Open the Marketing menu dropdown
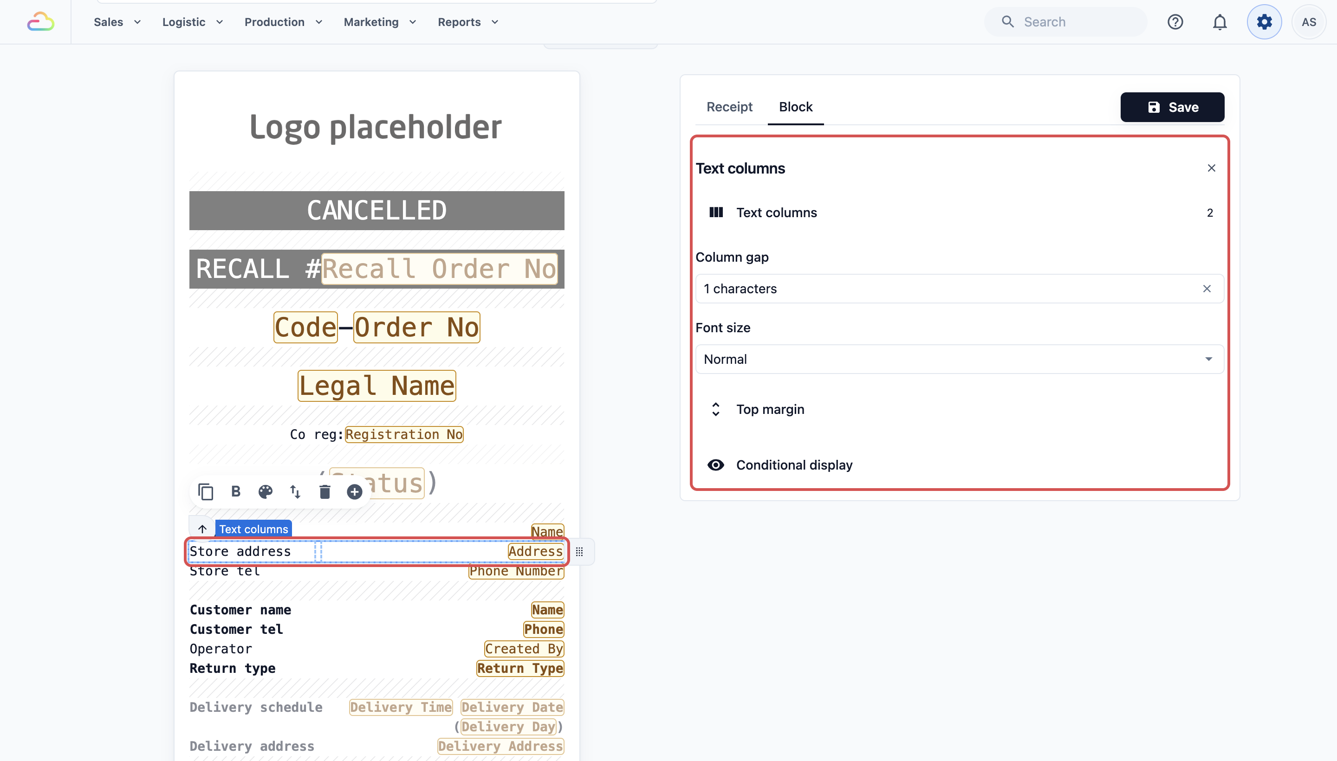The width and height of the screenshot is (1337, 761). tap(380, 22)
